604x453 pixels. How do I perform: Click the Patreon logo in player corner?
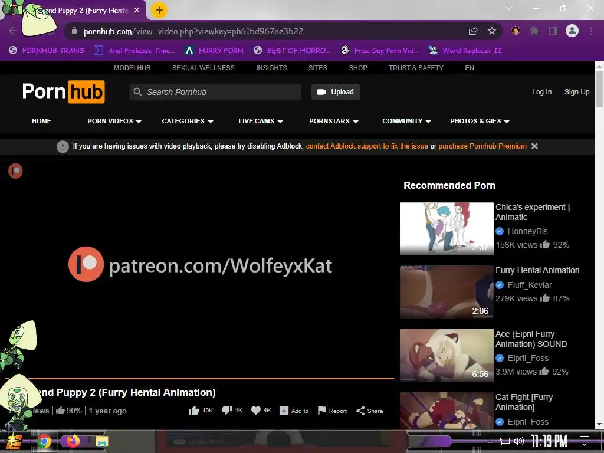click(15, 170)
